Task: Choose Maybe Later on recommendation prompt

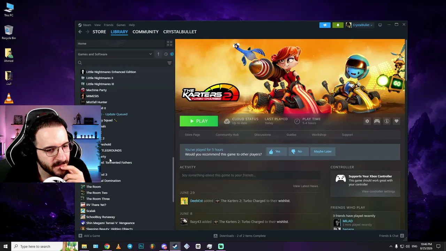Action: 323,152
